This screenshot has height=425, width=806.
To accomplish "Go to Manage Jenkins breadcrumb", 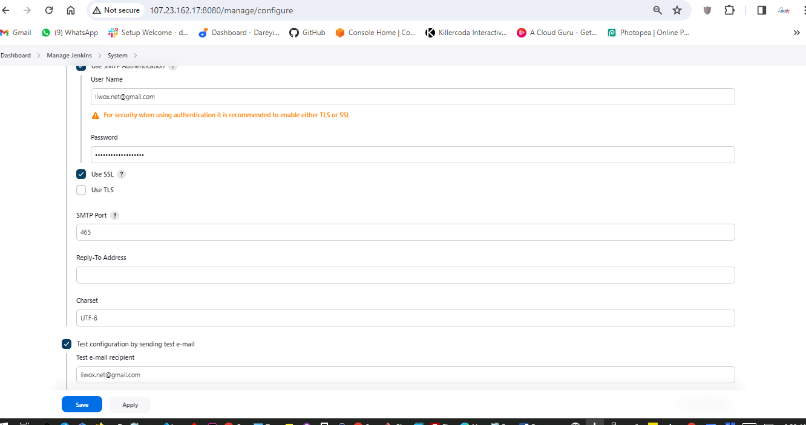I will (69, 56).
